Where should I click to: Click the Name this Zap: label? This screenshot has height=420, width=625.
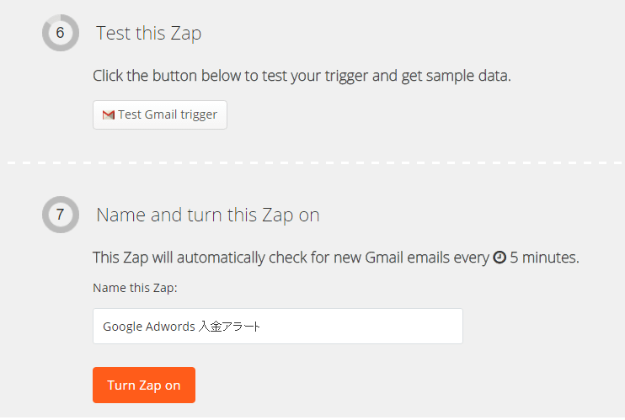pyautogui.click(x=135, y=288)
